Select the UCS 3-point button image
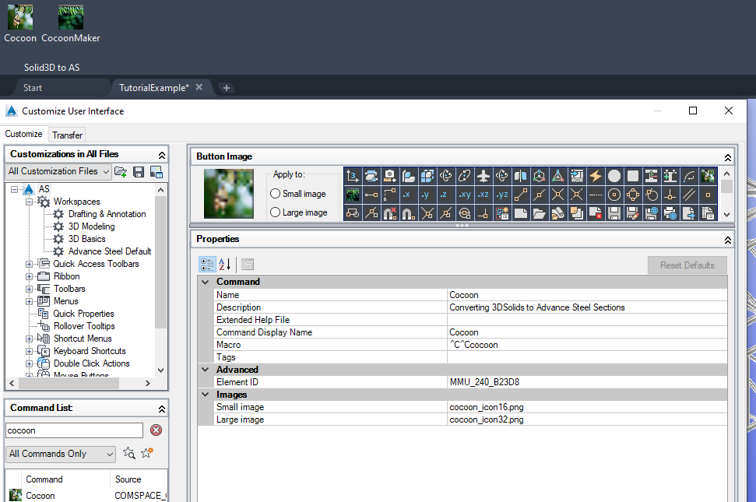 pos(353,176)
